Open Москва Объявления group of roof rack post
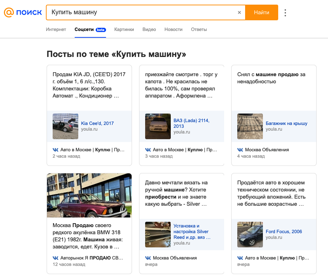This screenshot has height=278, width=328. 267,150
